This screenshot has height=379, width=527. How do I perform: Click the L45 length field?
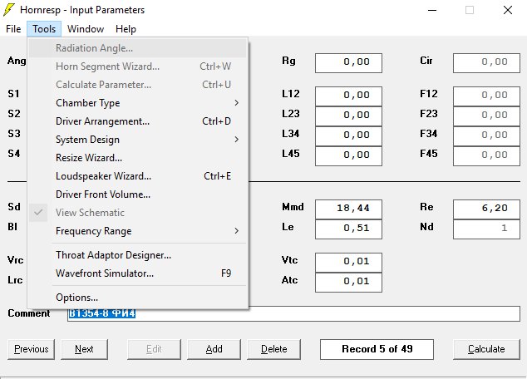pyautogui.click(x=348, y=156)
